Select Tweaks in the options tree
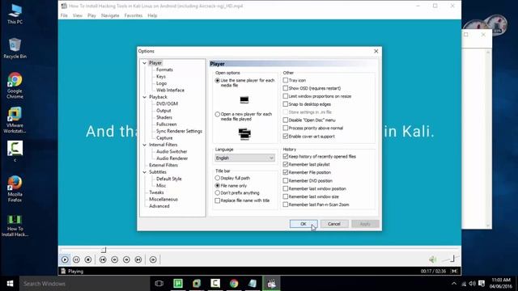 click(156, 192)
